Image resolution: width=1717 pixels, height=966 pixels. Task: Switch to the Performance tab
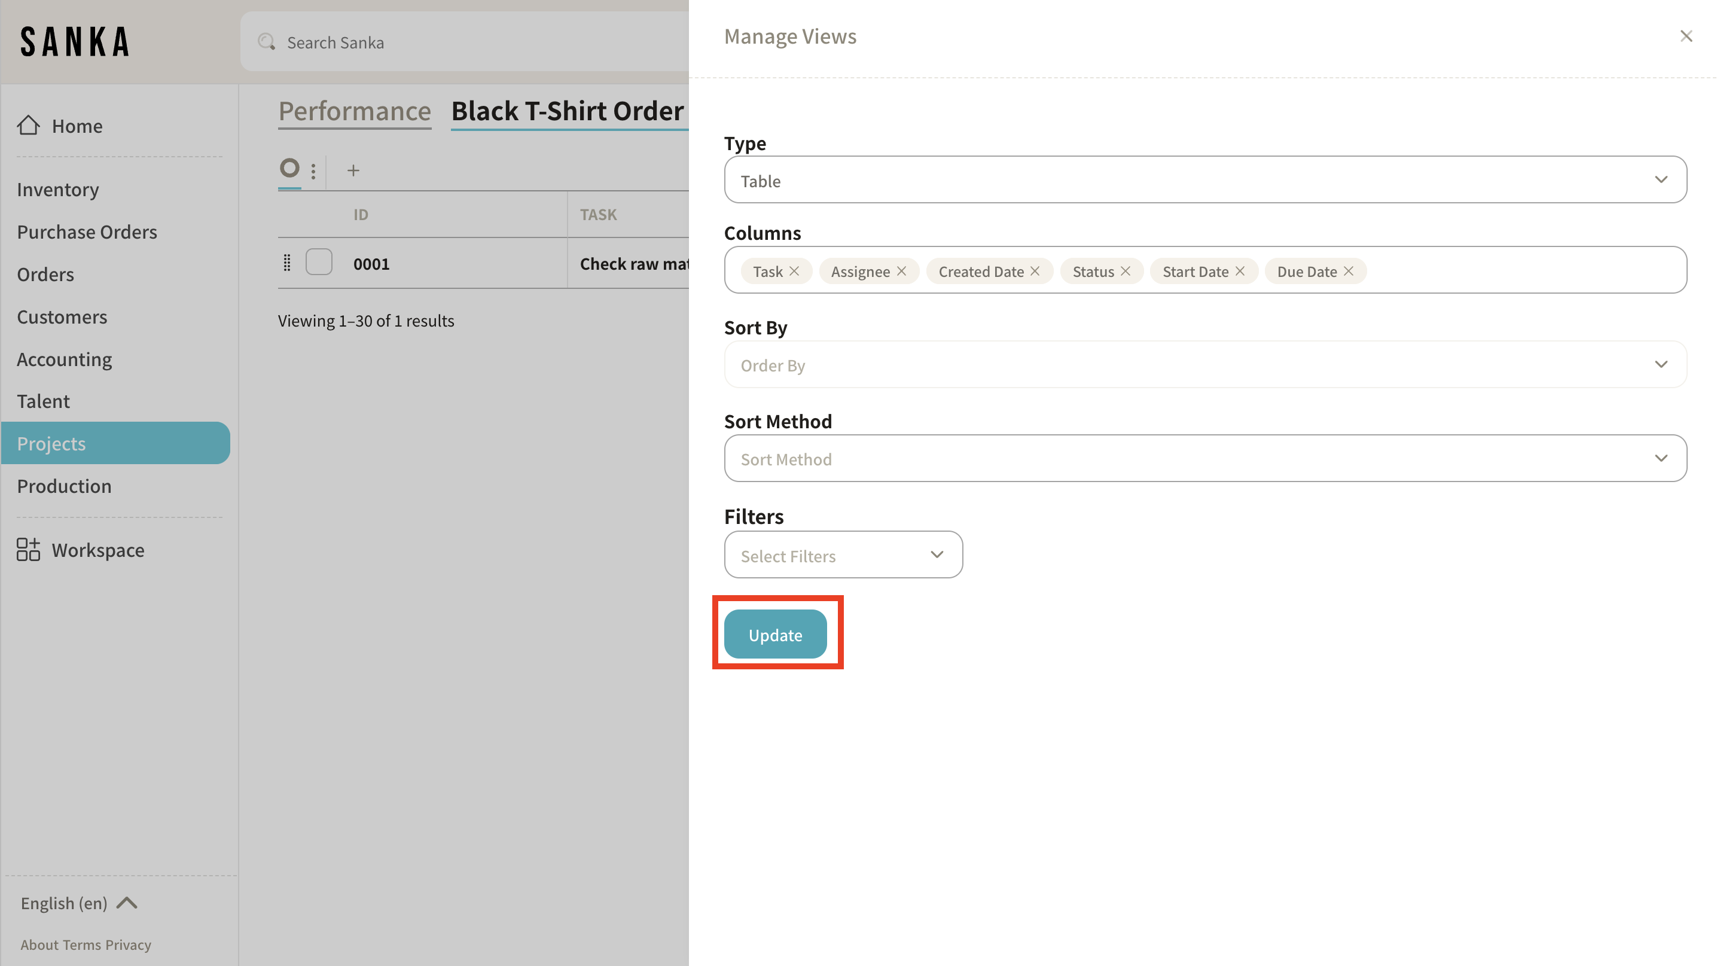(355, 111)
